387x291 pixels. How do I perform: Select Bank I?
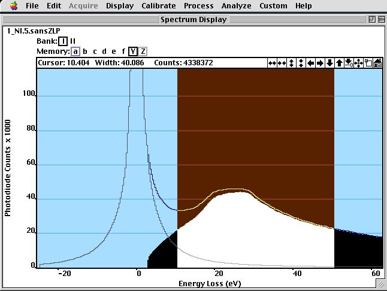tap(63, 41)
